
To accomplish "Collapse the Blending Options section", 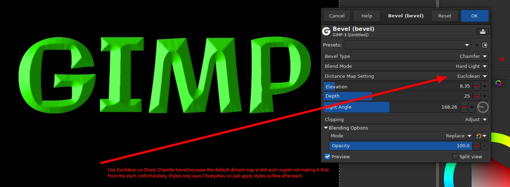I will point(346,128).
